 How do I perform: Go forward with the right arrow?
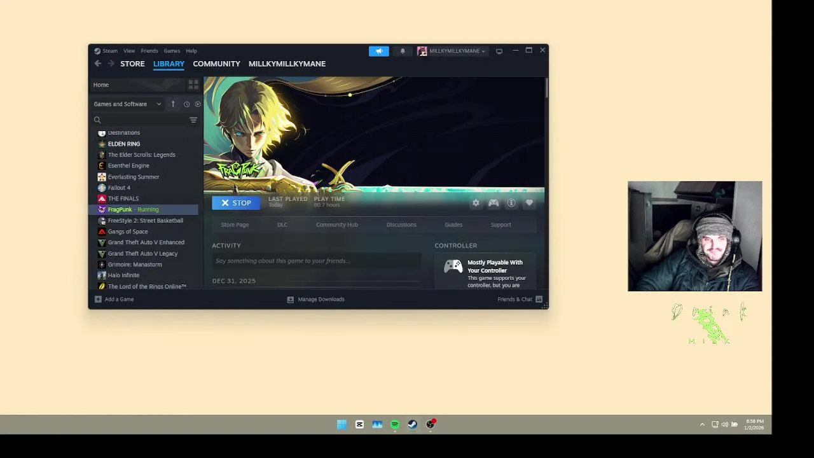pyautogui.click(x=111, y=64)
